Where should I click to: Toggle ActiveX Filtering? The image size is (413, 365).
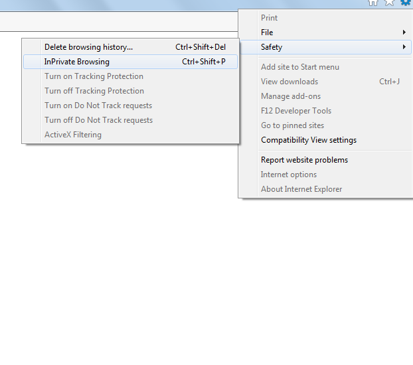[73, 135]
